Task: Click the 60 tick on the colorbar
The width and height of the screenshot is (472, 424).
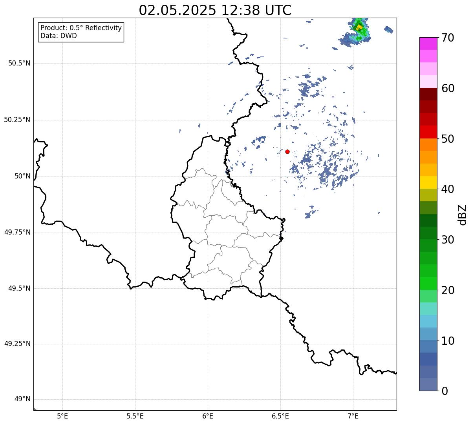Action: pyautogui.click(x=448, y=88)
